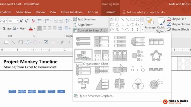Clear all formatting with the eraser A icon

pos(33,21)
